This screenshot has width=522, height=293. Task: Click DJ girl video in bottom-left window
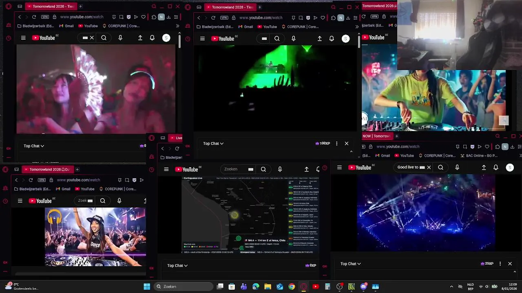click(x=95, y=237)
